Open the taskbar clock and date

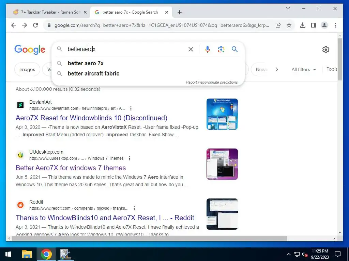320,254
